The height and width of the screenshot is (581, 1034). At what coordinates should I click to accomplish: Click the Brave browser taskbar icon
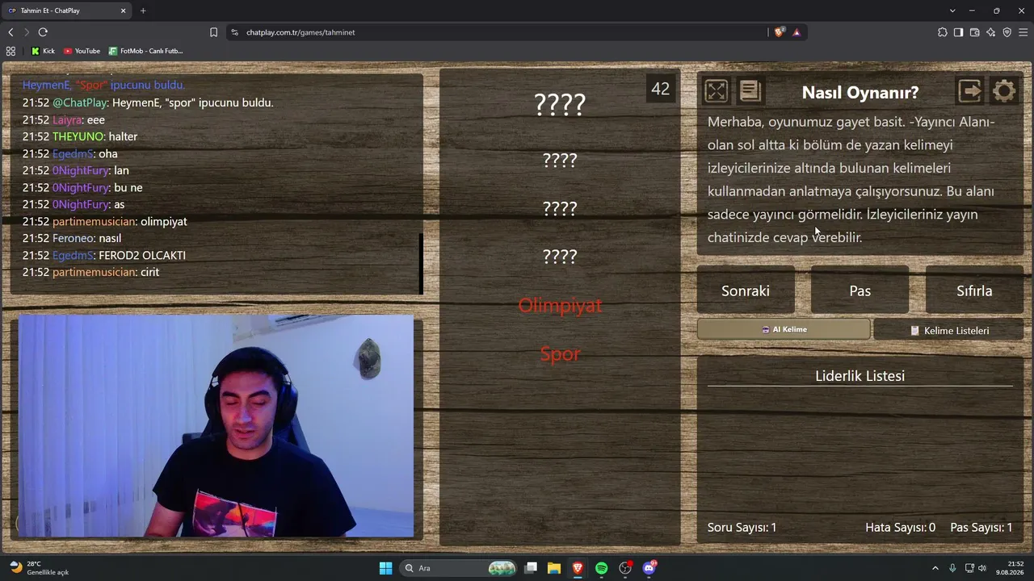click(578, 568)
